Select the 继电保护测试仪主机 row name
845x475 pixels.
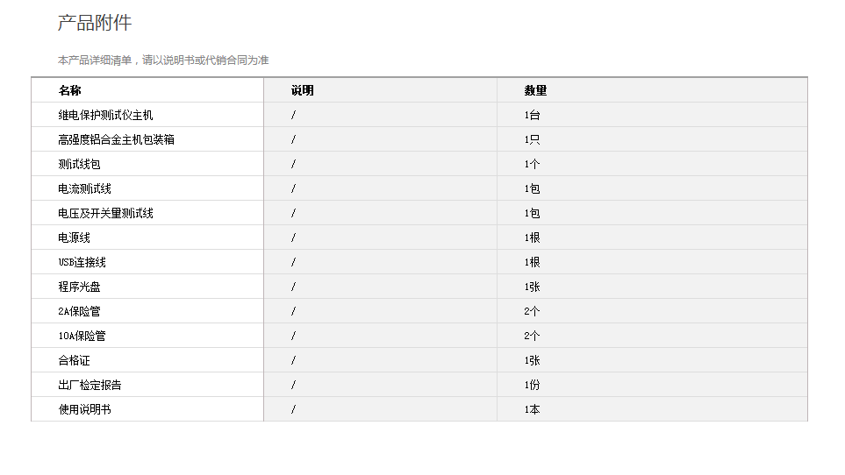[x=106, y=115]
